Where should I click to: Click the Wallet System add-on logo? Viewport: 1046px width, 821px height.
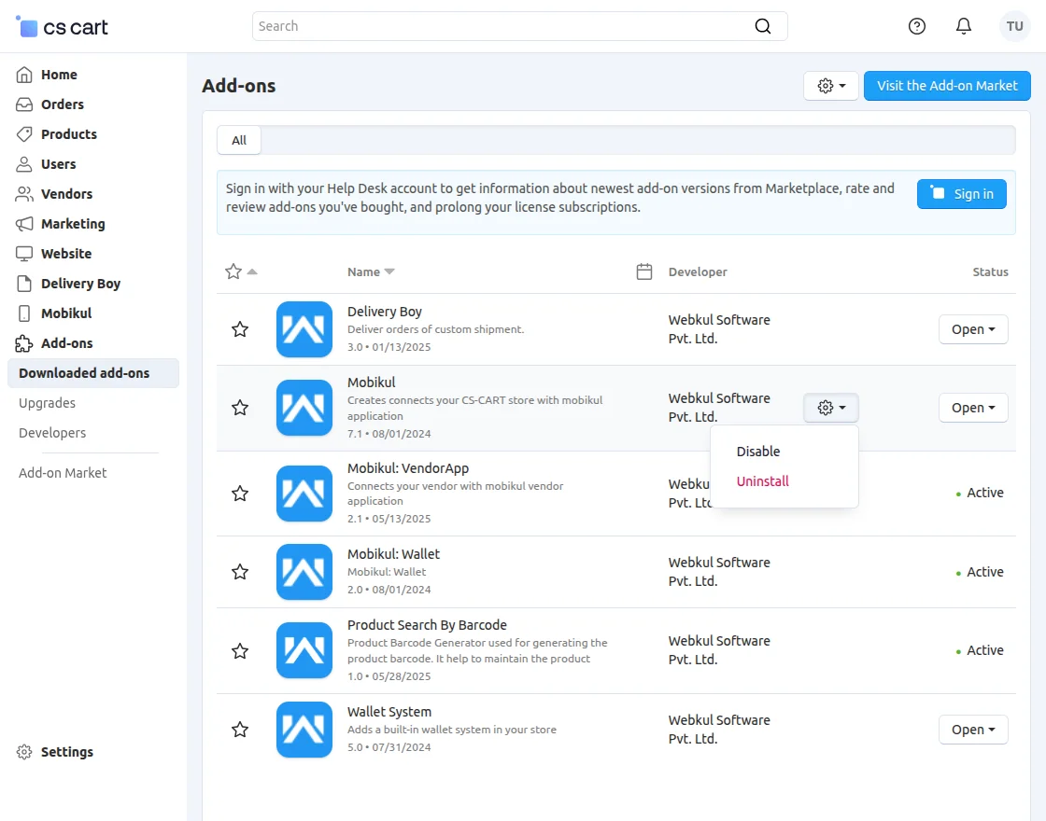pyautogui.click(x=304, y=730)
